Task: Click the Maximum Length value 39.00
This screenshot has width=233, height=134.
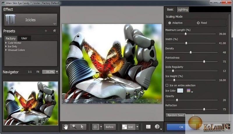Action: click(x=222, y=34)
